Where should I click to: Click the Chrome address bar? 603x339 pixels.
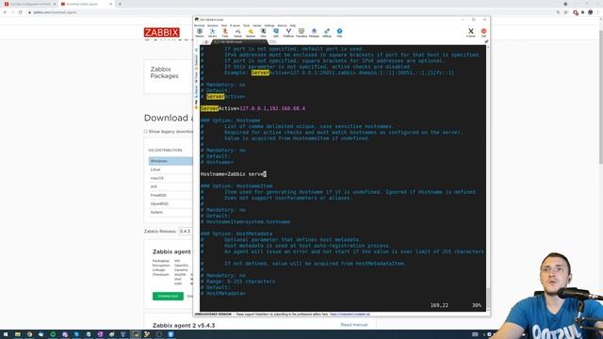coord(292,12)
